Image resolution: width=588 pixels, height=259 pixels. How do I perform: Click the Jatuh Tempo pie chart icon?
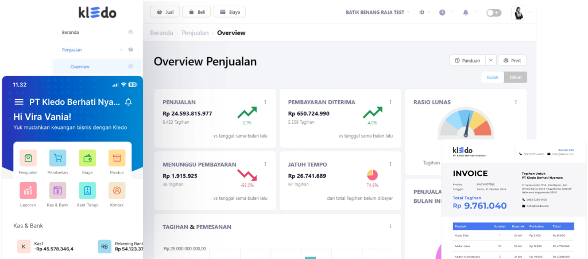point(372,175)
